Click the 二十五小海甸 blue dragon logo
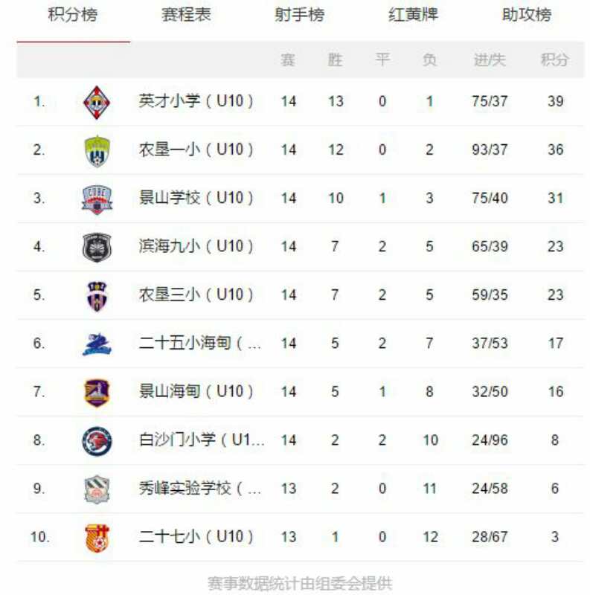 tap(97, 344)
